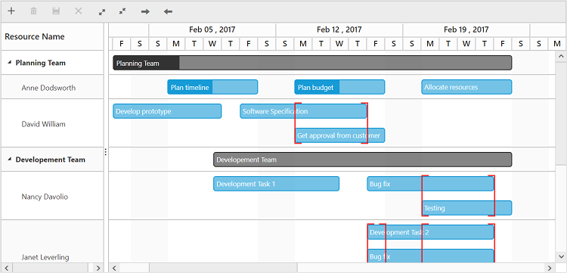The width and height of the screenshot is (567, 273).
Task: Click the Indent right arrow icon
Action: point(145,11)
